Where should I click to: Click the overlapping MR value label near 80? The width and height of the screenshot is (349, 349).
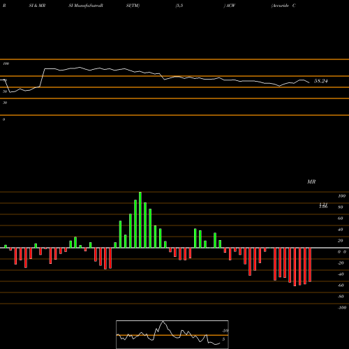pos(323,205)
